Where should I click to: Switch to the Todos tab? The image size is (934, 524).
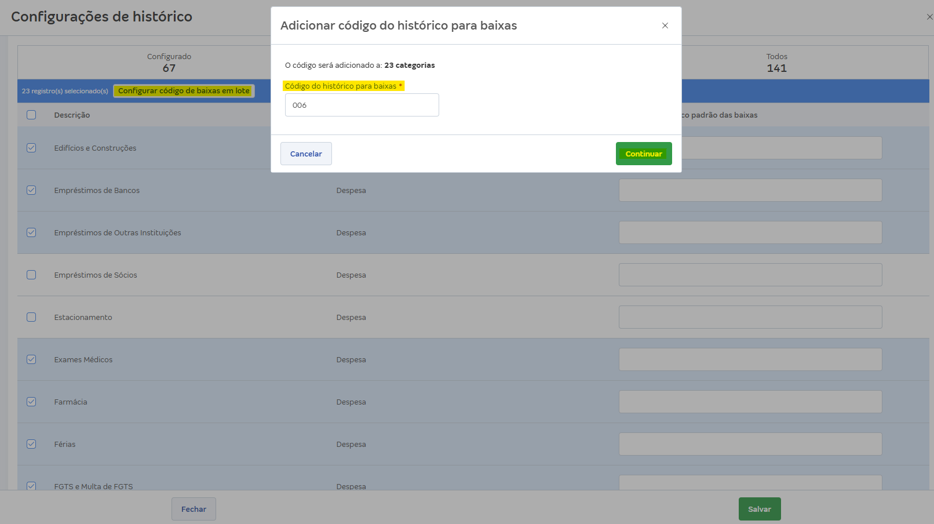click(x=777, y=62)
